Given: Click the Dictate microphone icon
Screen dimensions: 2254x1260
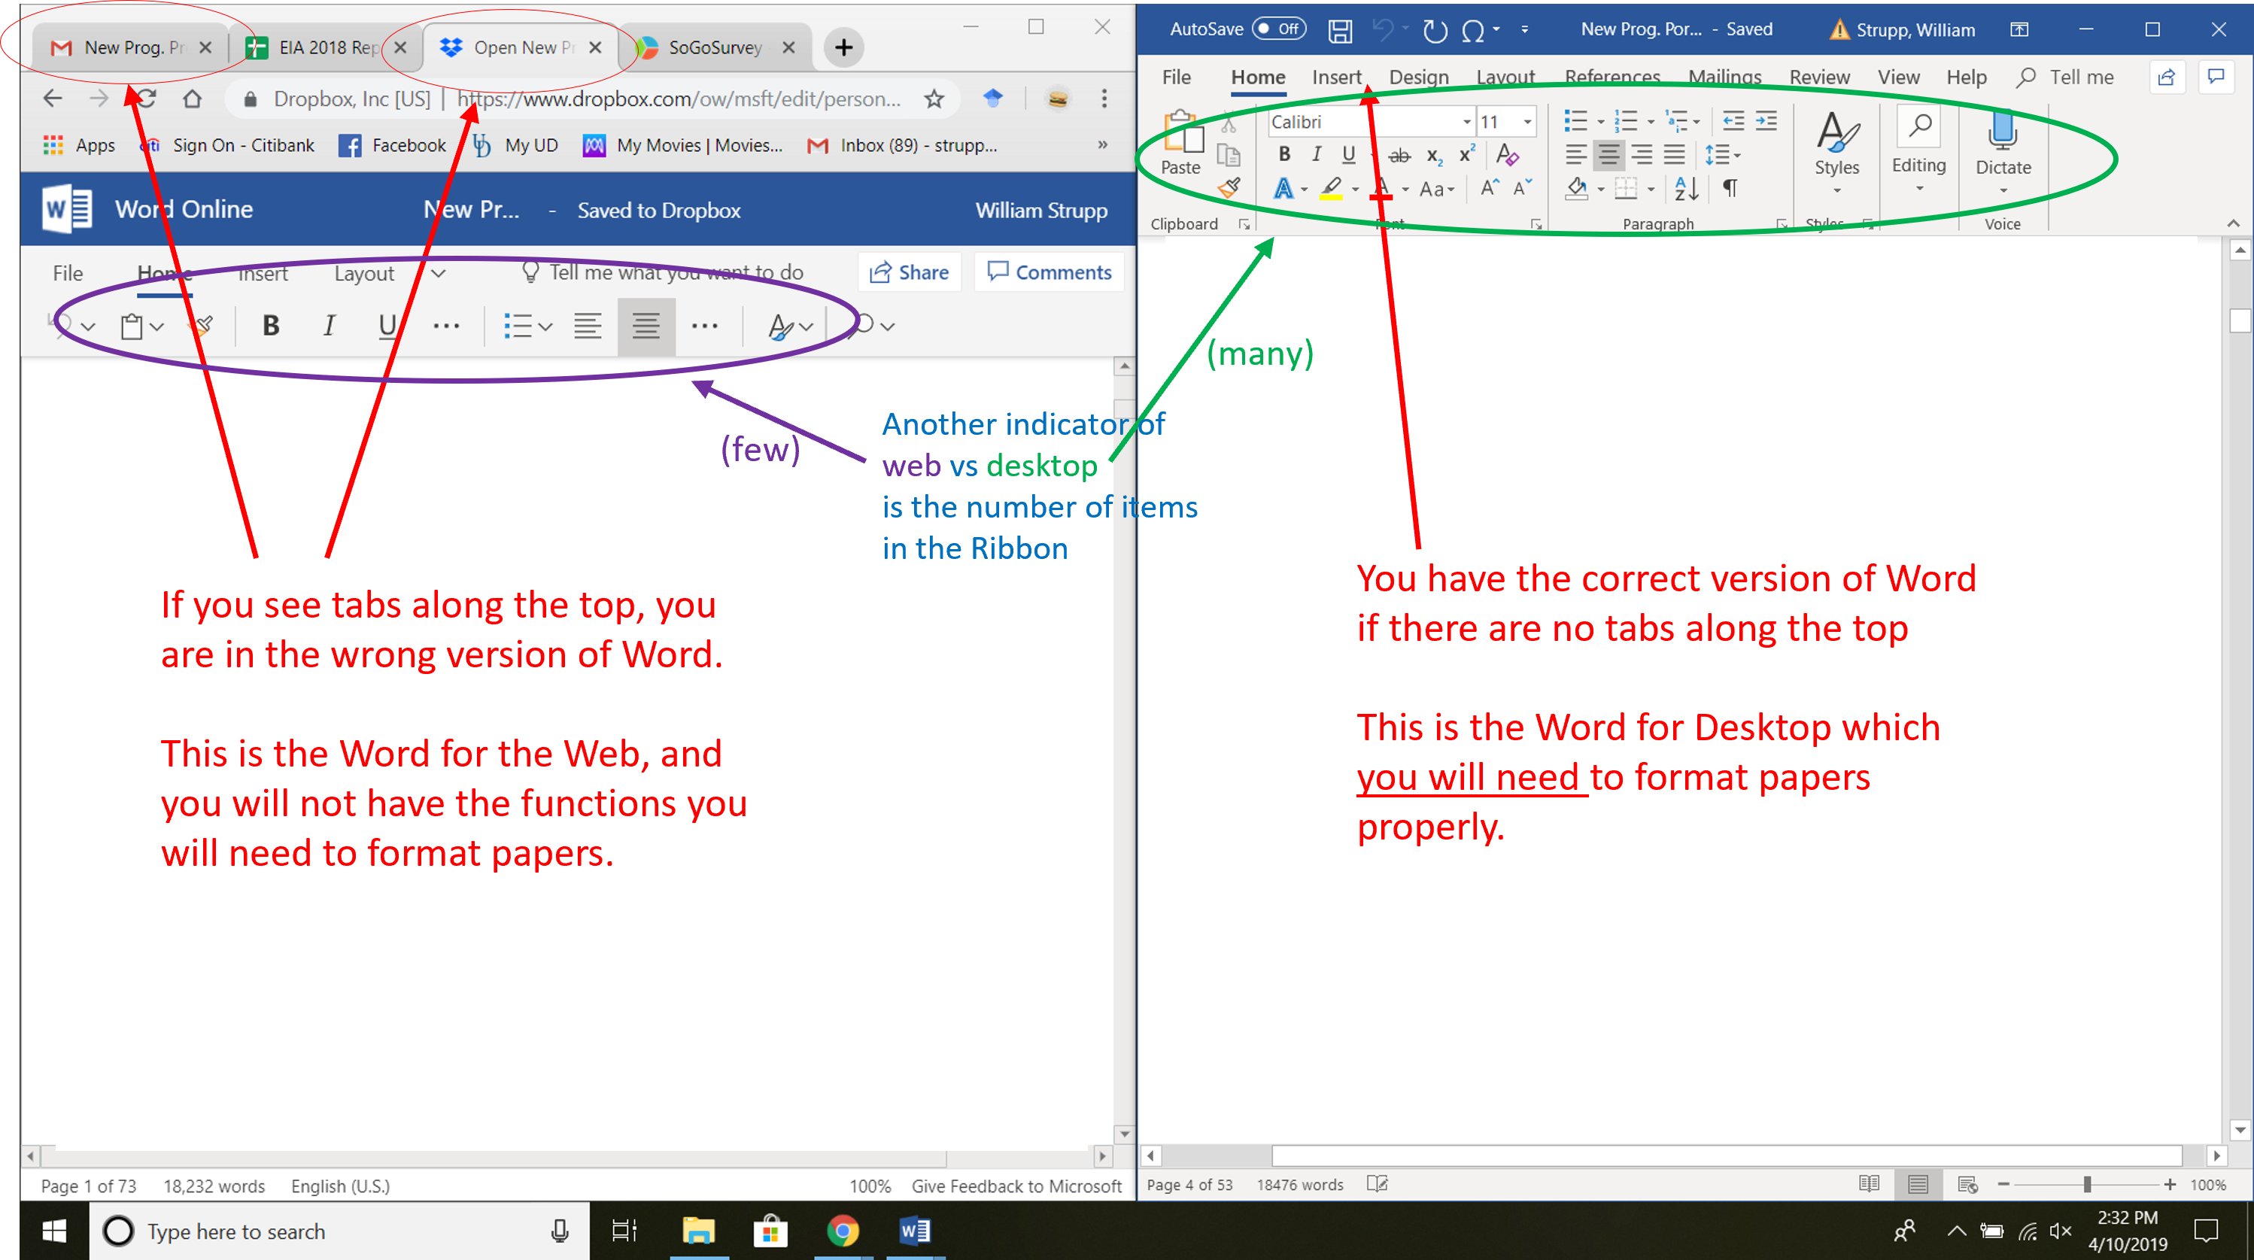Looking at the screenshot, I should coord(2002,131).
